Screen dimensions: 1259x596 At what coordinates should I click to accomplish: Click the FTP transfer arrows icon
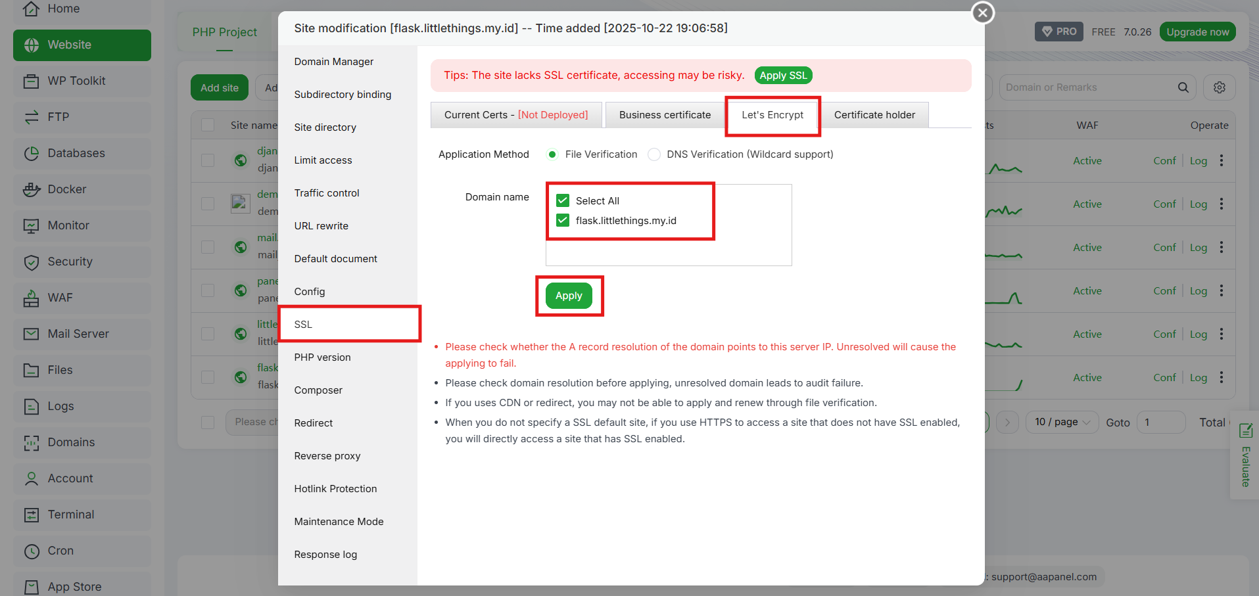[x=31, y=117]
